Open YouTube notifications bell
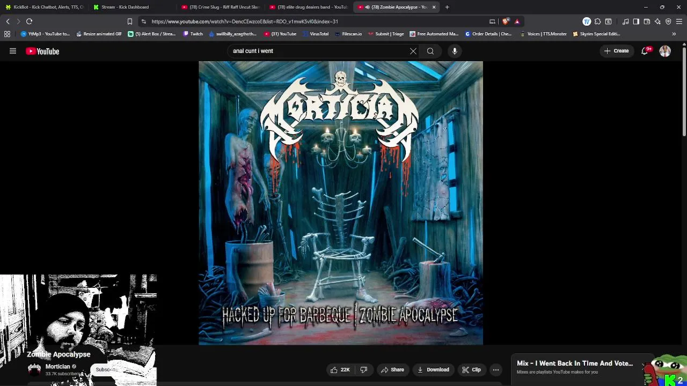Screen dimensions: 687x386 (x=645, y=51)
